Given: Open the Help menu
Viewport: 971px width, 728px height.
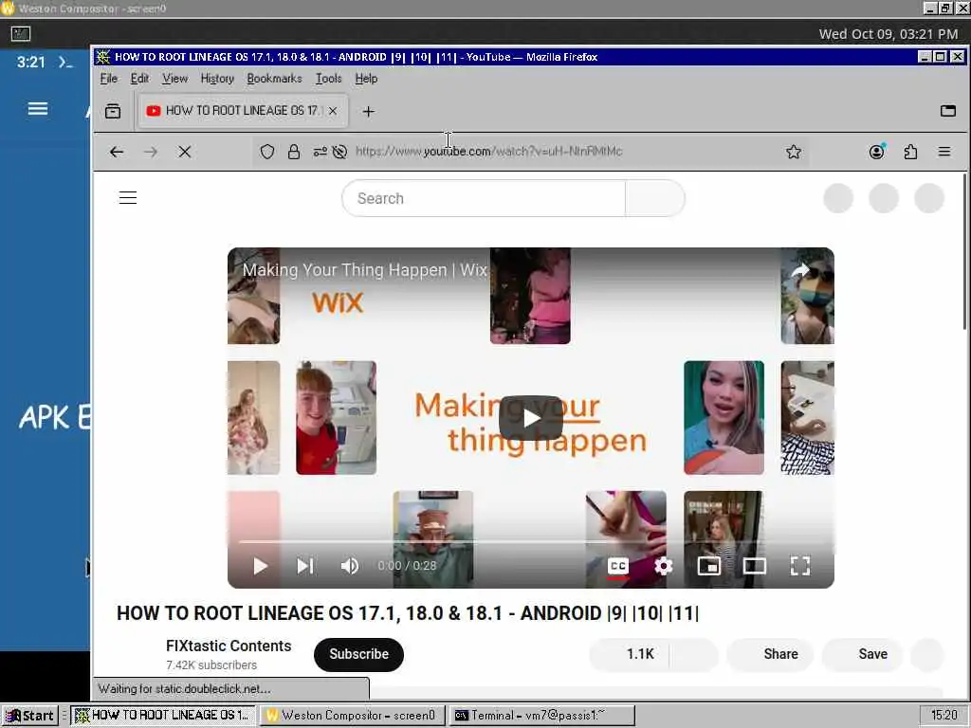Looking at the screenshot, I should coord(366,79).
